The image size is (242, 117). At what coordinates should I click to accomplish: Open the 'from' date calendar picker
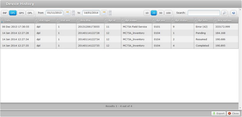67,13
